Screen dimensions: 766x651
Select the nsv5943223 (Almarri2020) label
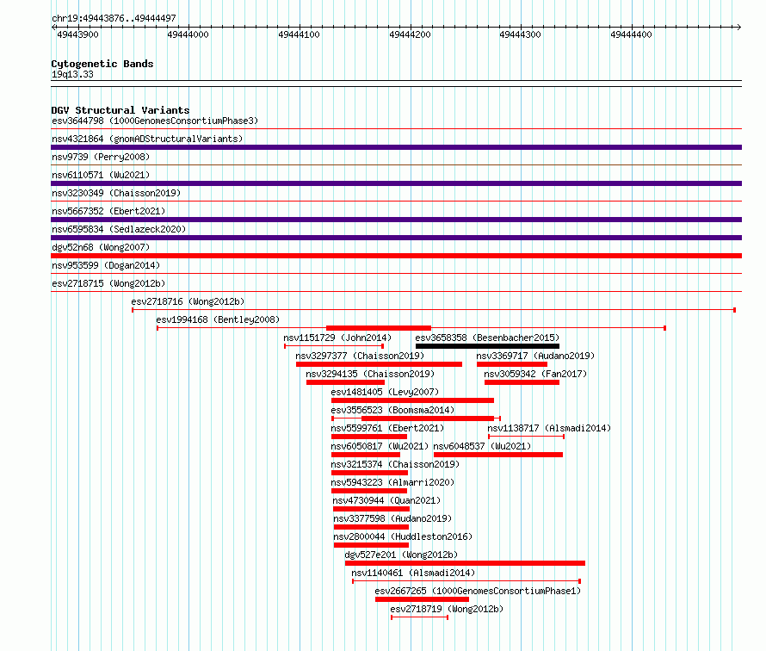(x=392, y=482)
